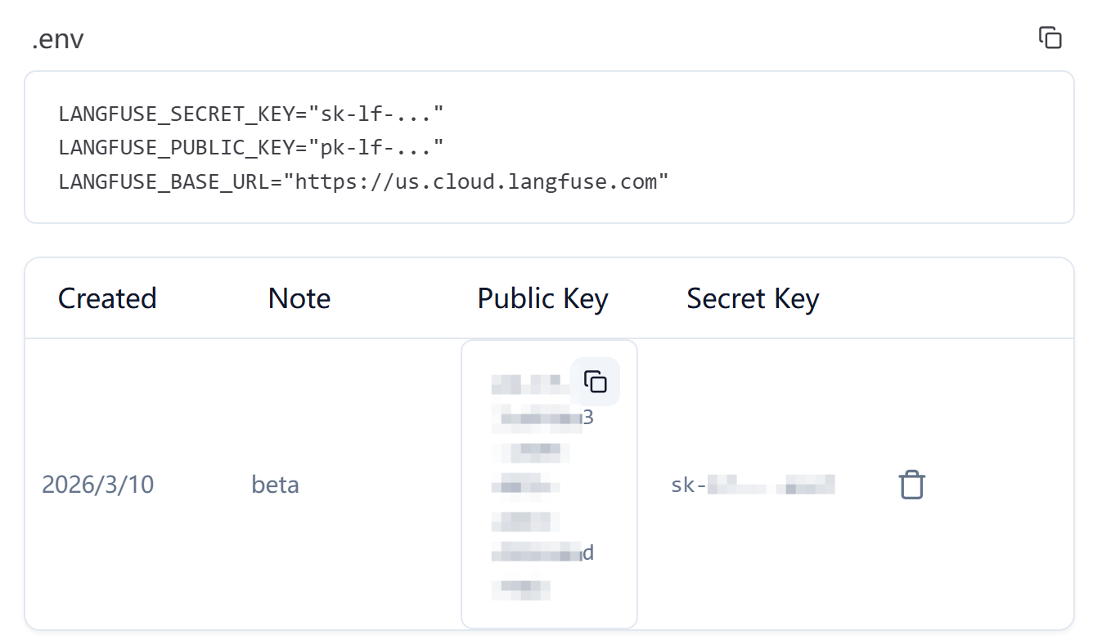Select the trash can icon beside sk- key
The image size is (1102, 644).
pos(911,484)
